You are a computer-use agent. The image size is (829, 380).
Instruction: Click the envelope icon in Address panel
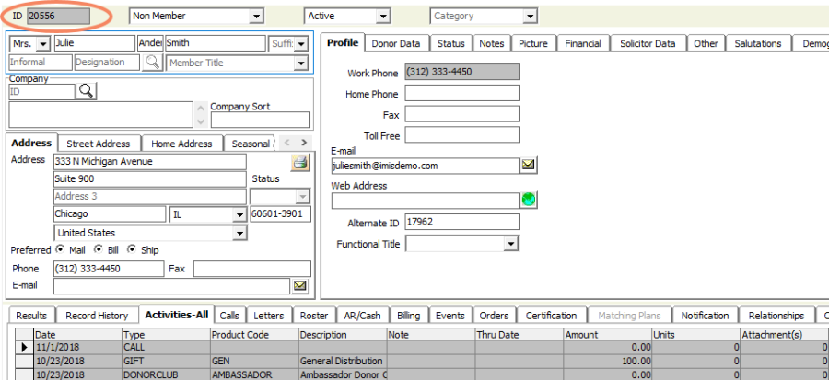pyautogui.click(x=300, y=286)
